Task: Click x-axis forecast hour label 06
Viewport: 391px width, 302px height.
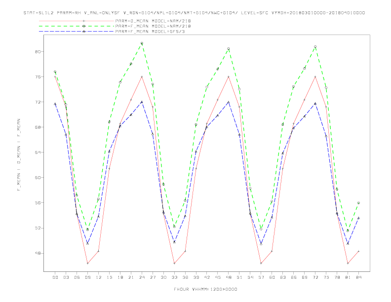Action: point(77,277)
